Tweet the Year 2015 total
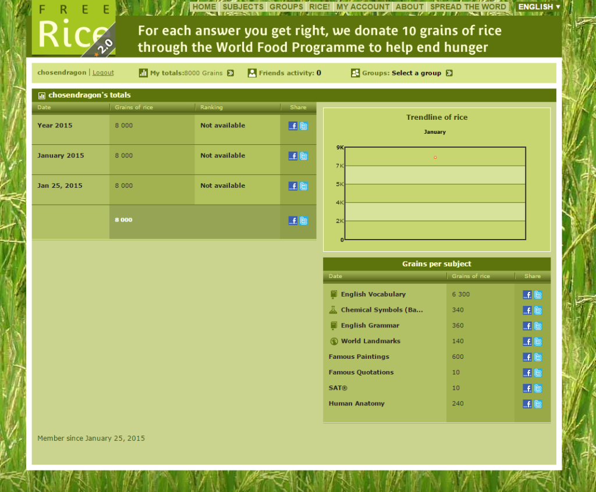Image resolution: width=596 pixels, height=492 pixels. 304,126
